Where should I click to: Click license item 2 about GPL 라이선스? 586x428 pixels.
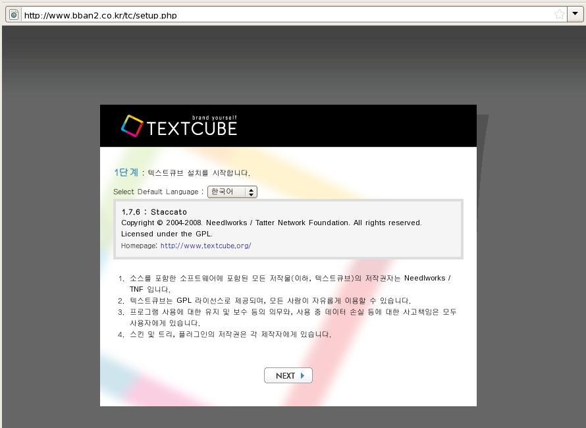(x=270, y=300)
